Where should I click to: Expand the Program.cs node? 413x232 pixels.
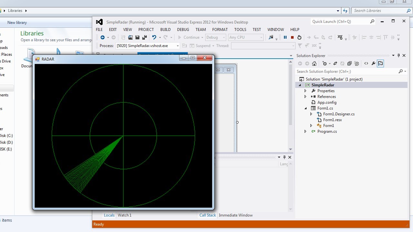(x=306, y=131)
